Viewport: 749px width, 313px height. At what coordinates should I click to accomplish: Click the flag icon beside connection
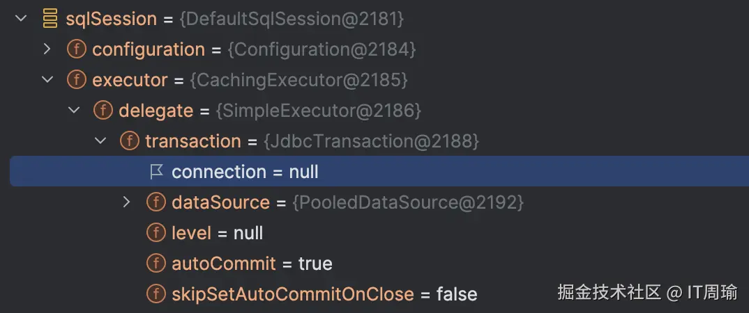pos(156,172)
